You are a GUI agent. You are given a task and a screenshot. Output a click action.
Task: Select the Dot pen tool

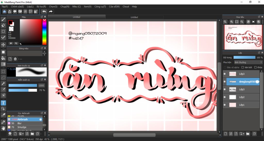(3, 37)
